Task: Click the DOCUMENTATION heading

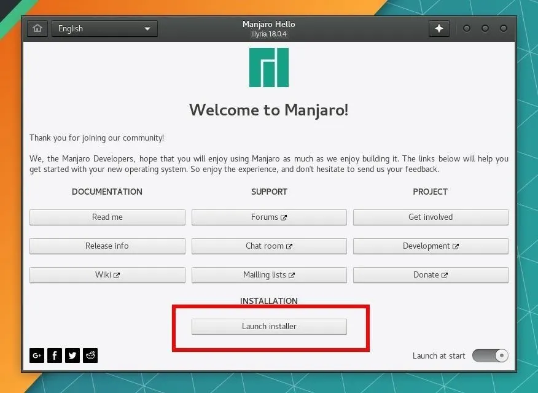Action: [x=107, y=192]
